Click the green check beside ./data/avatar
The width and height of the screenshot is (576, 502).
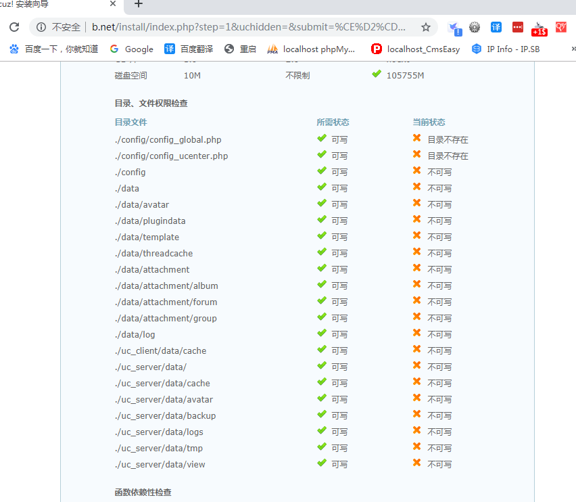coord(322,204)
